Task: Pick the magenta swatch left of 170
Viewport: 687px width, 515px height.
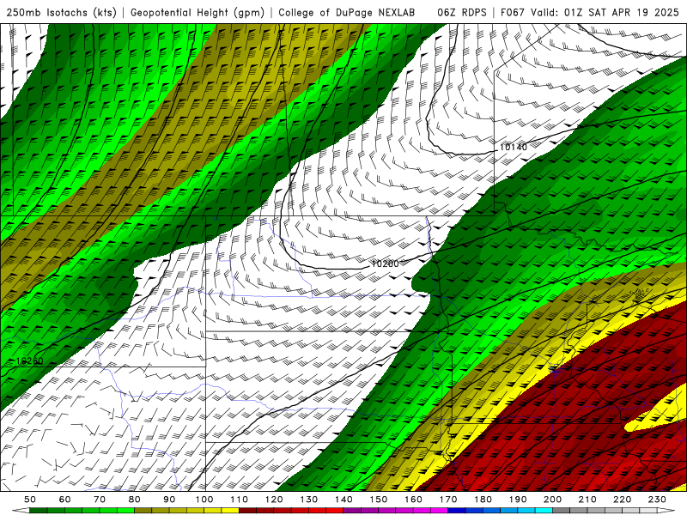Action: point(440,511)
